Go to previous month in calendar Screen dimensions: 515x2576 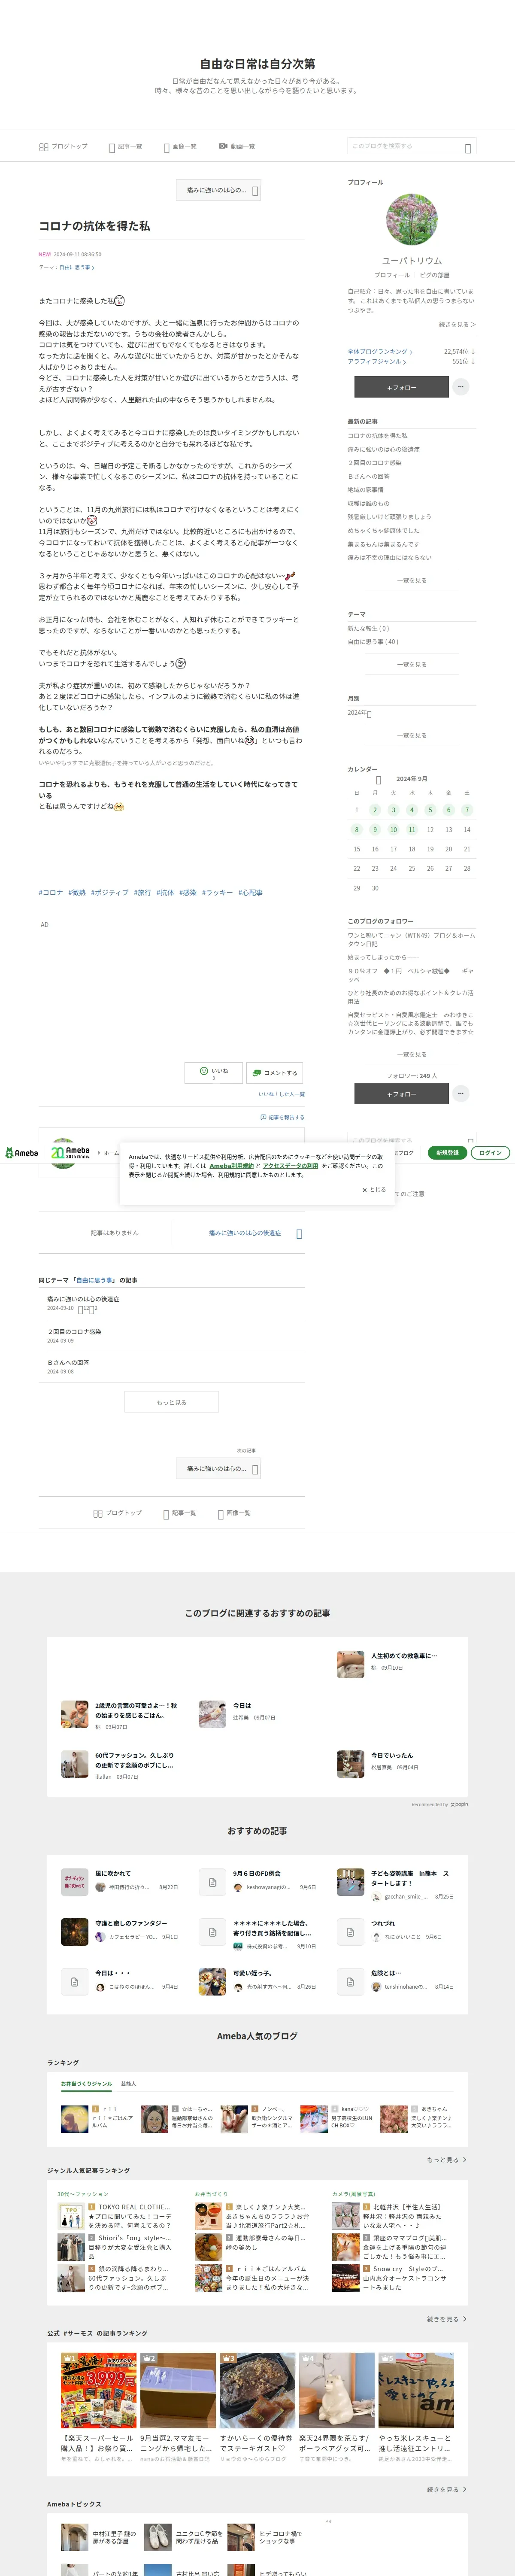click(x=378, y=780)
